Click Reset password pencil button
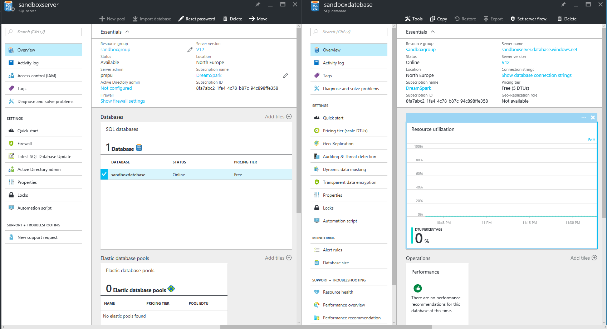Screen dimensions: 607x329 pyautogui.click(x=197, y=19)
